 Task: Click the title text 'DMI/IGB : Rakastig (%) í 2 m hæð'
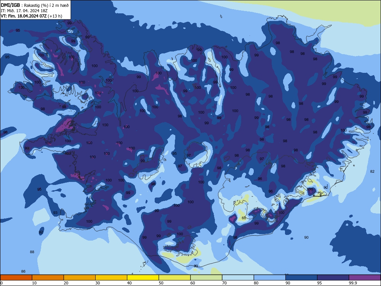pyautogui.click(x=35, y=5)
